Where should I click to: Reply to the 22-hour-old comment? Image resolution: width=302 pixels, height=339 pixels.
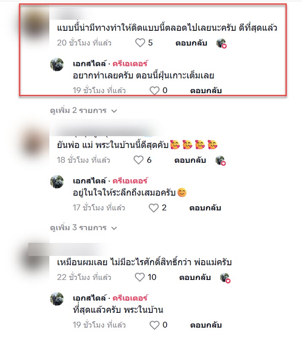pyautogui.click(x=195, y=277)
